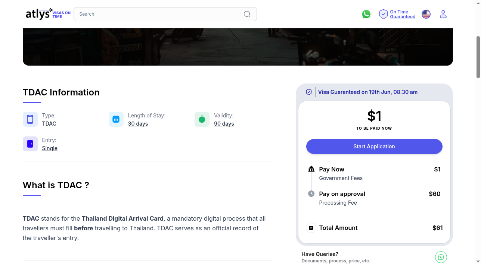
Task: Click the 30 days stay link
Action: pos(138,124)
